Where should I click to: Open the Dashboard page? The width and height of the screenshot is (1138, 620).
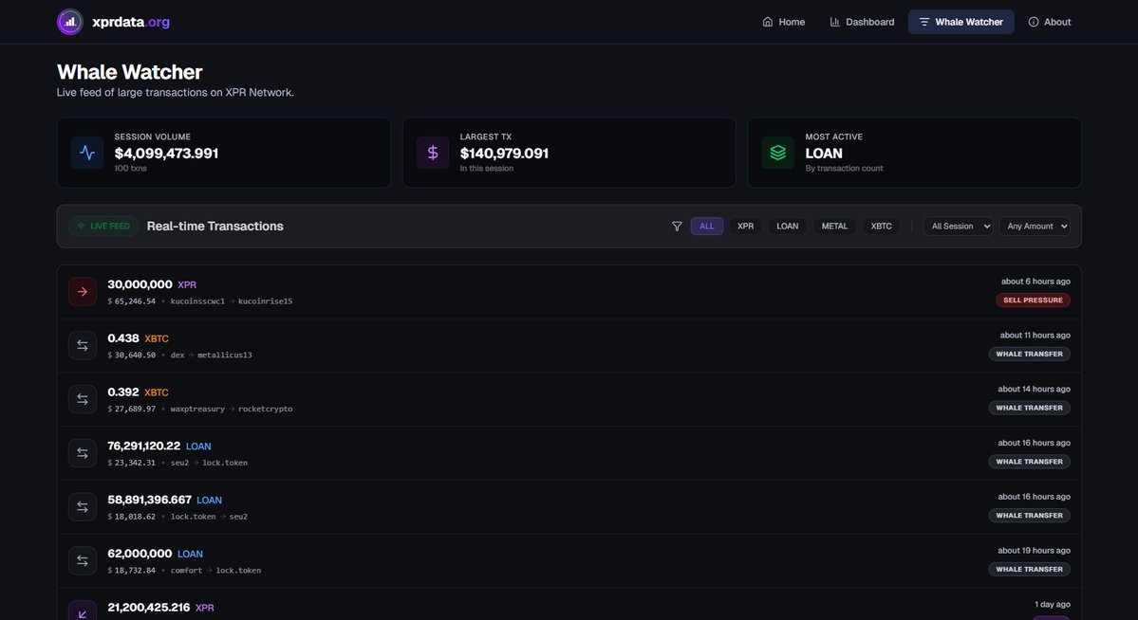(862, 22)
